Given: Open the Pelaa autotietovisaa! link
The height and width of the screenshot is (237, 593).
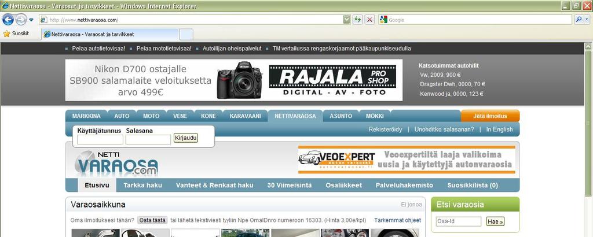Looking at the screenshot, I should 97,49.
